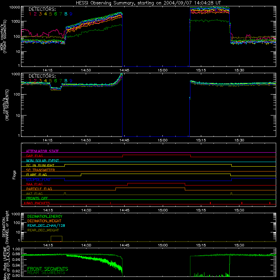The height and width of the screenshot is (280, 280).
Task: Select yellow detector 4 in front segments legend
Action: pyautogui.click(x=45, y=14)
